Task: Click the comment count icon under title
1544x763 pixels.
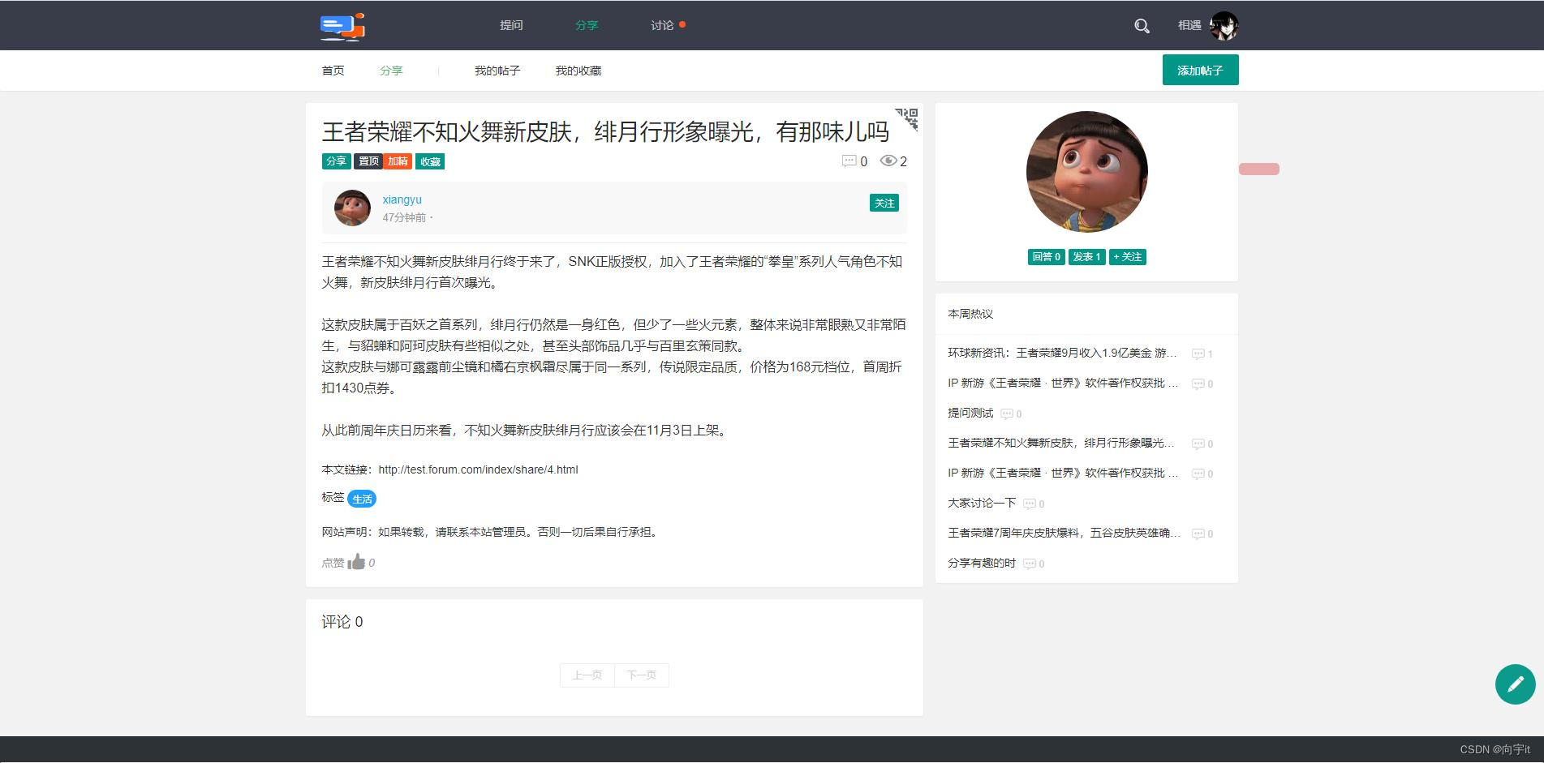Action: point(849,161)
